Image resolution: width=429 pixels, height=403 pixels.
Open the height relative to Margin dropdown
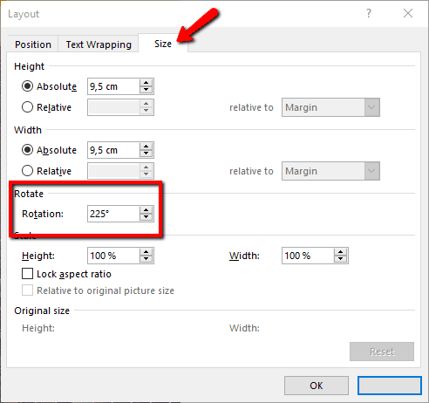coord(330,107)
